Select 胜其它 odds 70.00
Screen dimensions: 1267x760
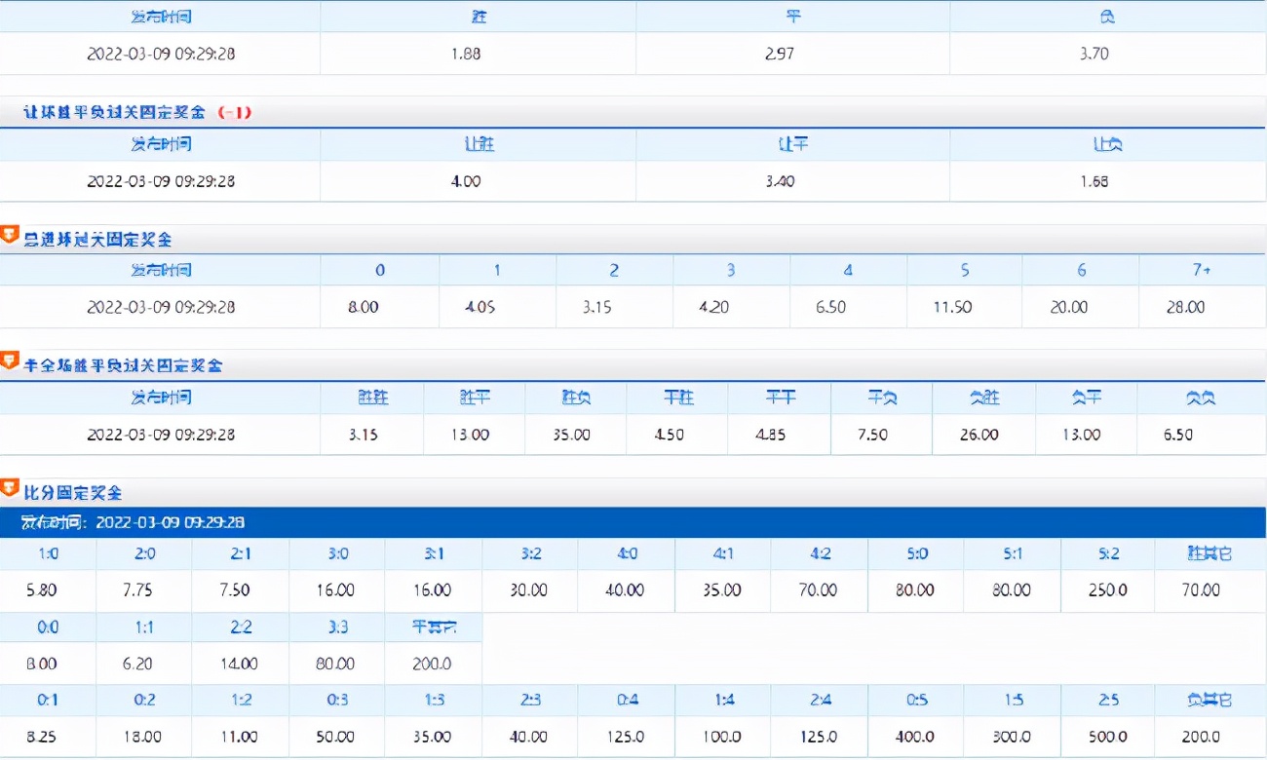pyautogui.click(x=1200, y=590)
